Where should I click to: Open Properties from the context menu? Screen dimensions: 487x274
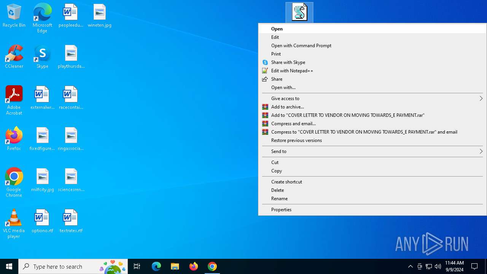[372, 210]
